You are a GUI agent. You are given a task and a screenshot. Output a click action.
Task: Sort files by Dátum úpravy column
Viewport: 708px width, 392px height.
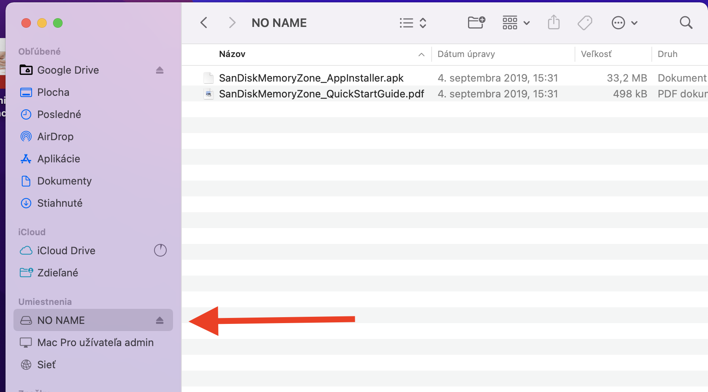coord(466,54)
